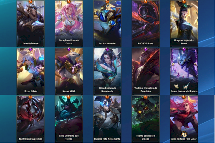Viewport: 215px width, 143px height.
Task: Select the Galio Guardião das Trevas card
Action: point(69,119)
